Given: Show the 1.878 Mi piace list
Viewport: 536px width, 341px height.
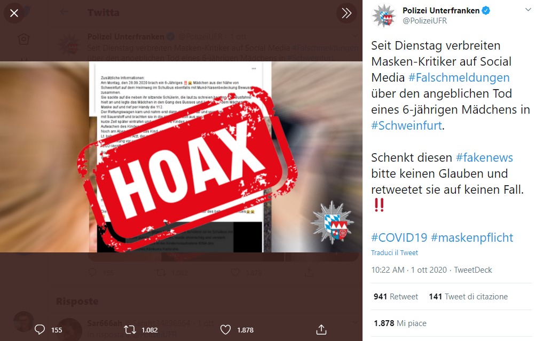Looking at the screenshot, I should 400,323.
